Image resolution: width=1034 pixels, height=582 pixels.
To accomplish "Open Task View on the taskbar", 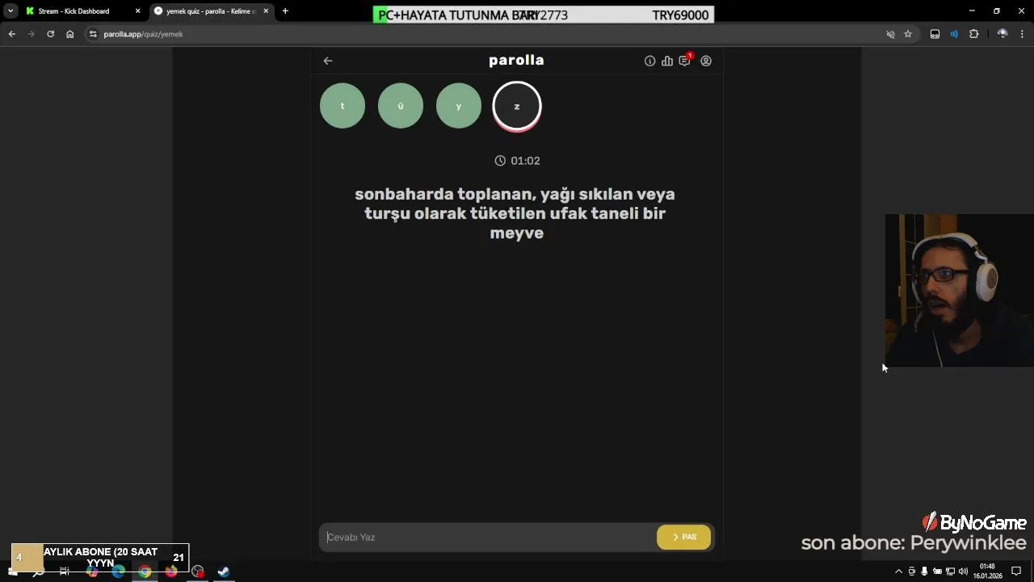I will [65, 571].
